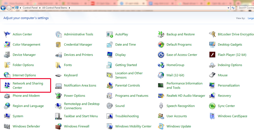254x137 pixels.
Task: Open Performance Information and Tools link
Action: (x=184, y=85)
